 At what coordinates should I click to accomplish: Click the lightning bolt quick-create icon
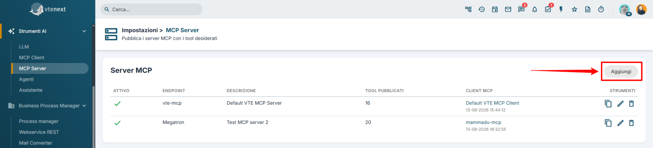[x=561, y=9]
